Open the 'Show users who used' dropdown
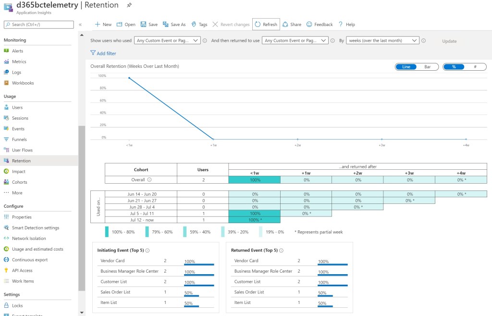Viewport: 492px width, 316px height. (167, 41)
